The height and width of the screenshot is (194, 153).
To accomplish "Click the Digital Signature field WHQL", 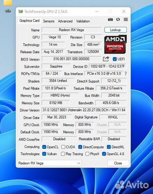I will pyautogui.click(x=113, y=117).
